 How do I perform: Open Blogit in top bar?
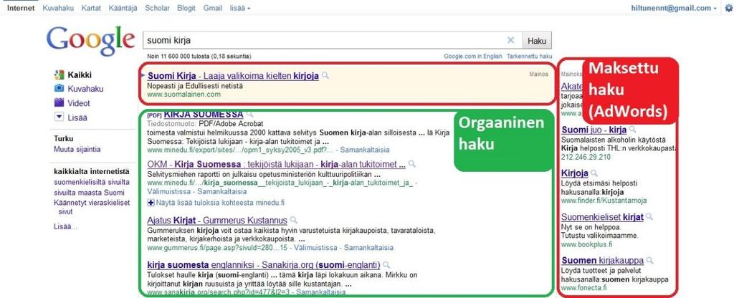[186, 8]
